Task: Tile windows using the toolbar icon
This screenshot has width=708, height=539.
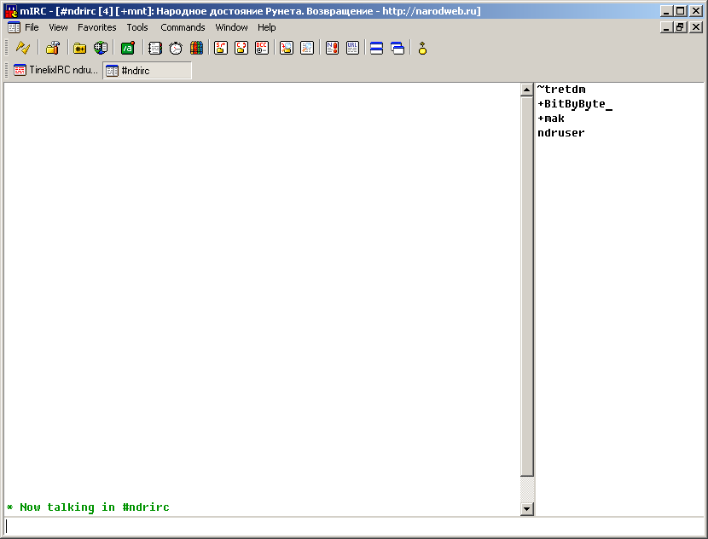Action: click(x=376, y=49)
